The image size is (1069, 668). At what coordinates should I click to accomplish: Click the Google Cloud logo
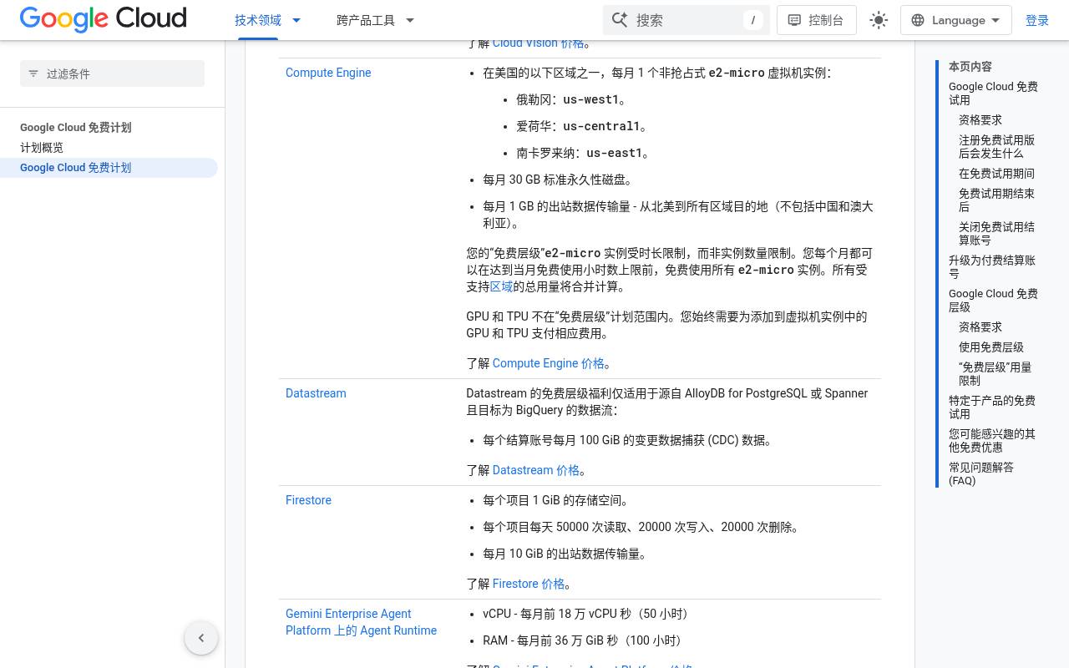[x=104, y=19]
